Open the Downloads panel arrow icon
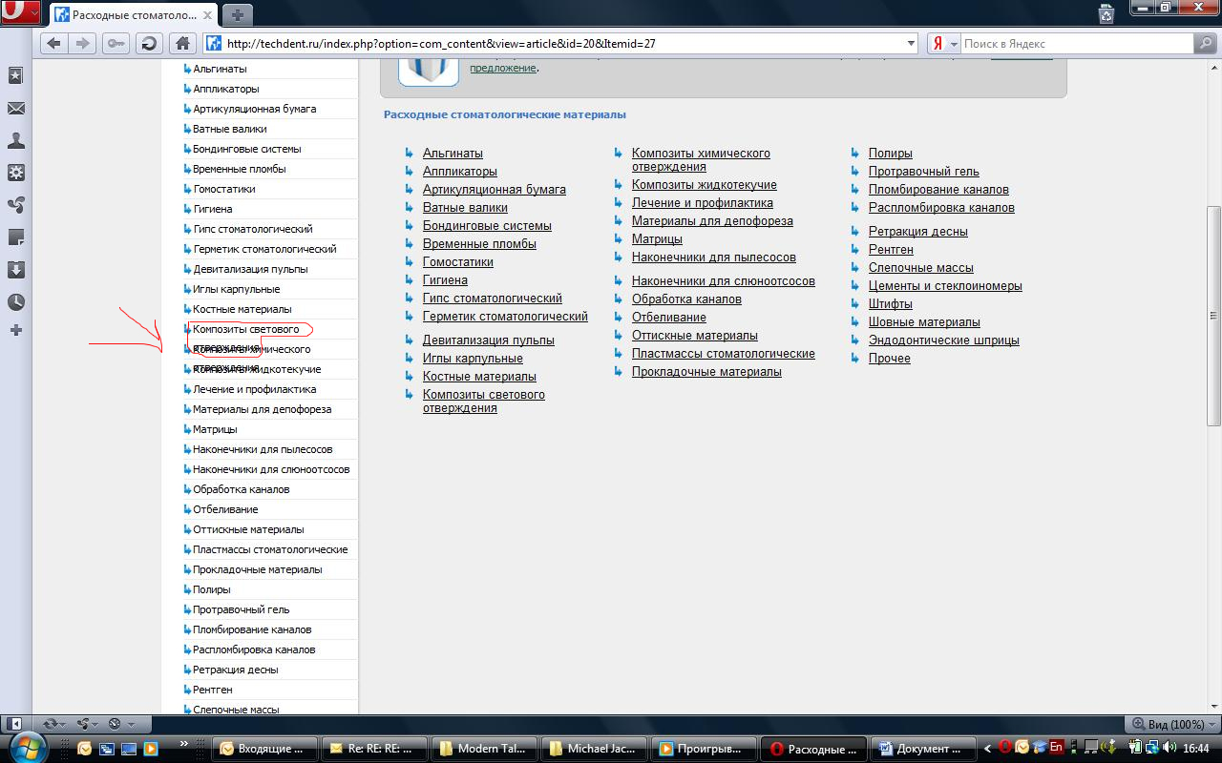The image size is (1222, 763). coord(16,270)
